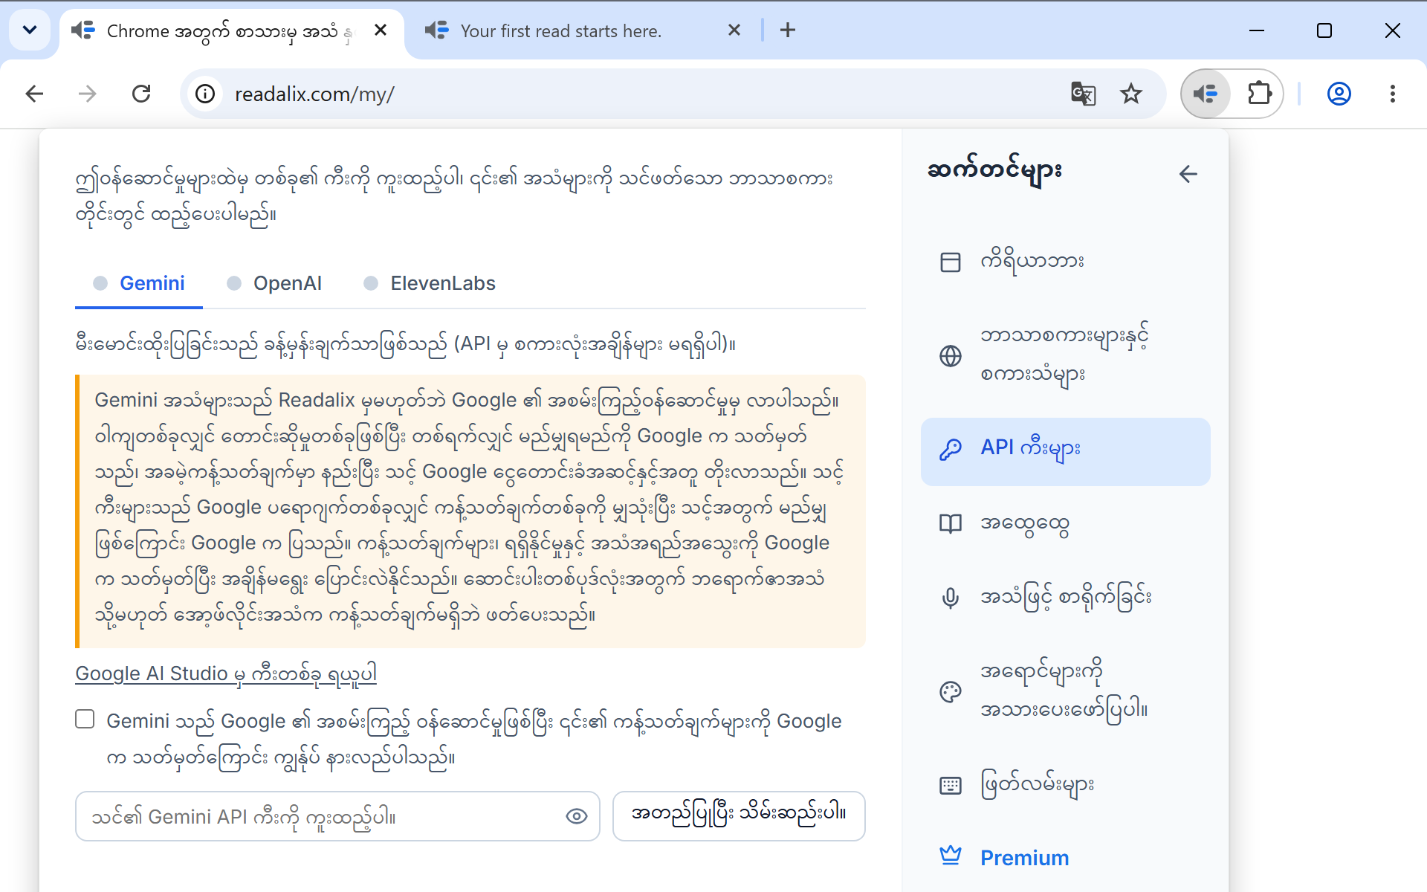Screen dimensions: 1427x892
Task: Open Premium crown icon
Action: pyautogui.click(x=951, y=856)
